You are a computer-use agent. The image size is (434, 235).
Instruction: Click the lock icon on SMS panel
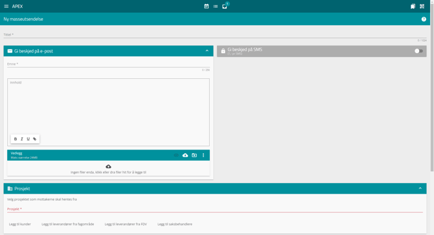pos(223,51)
